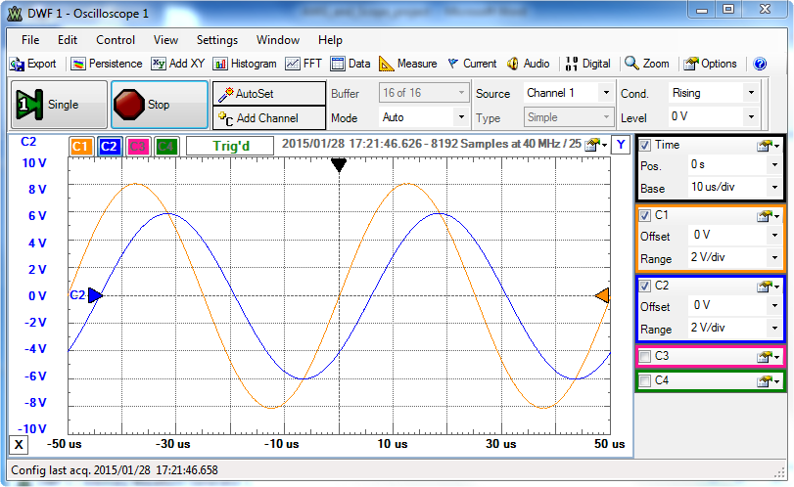Click the C2 vertical axis label
The width and height of the screenshot is (794, 487).
click(28, 142)
